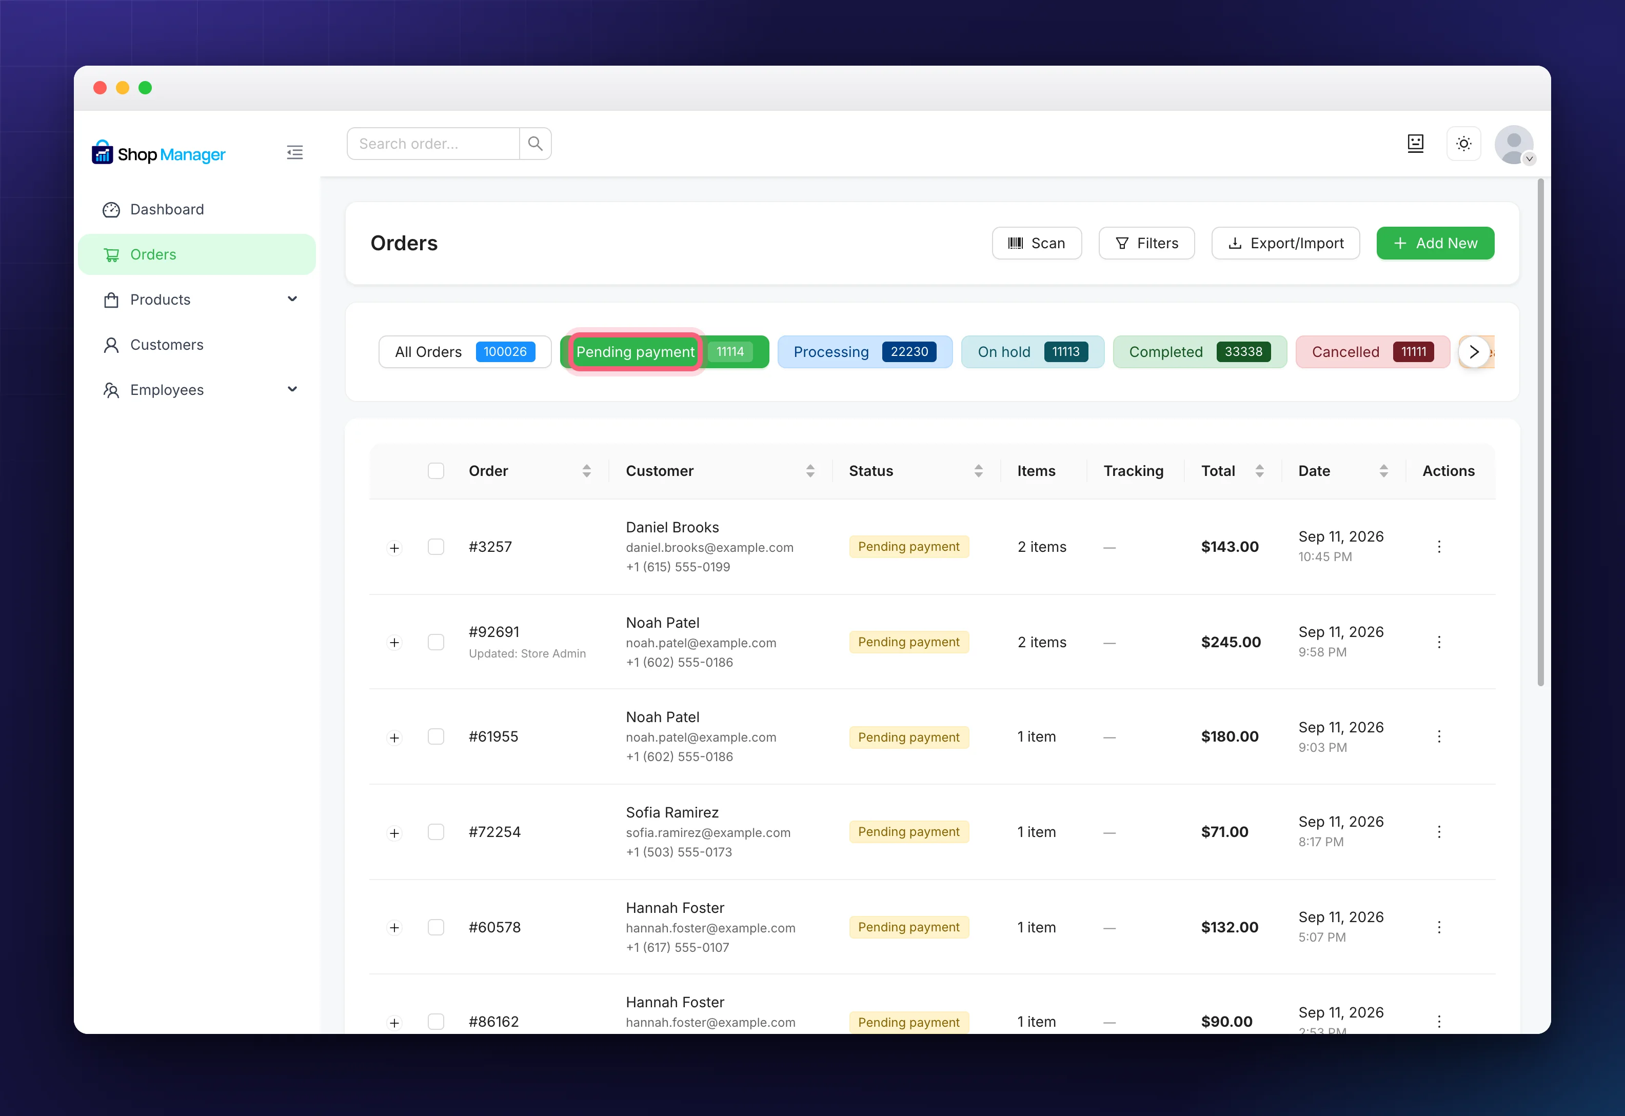Switch to the Processing tab

pos(864,352)
